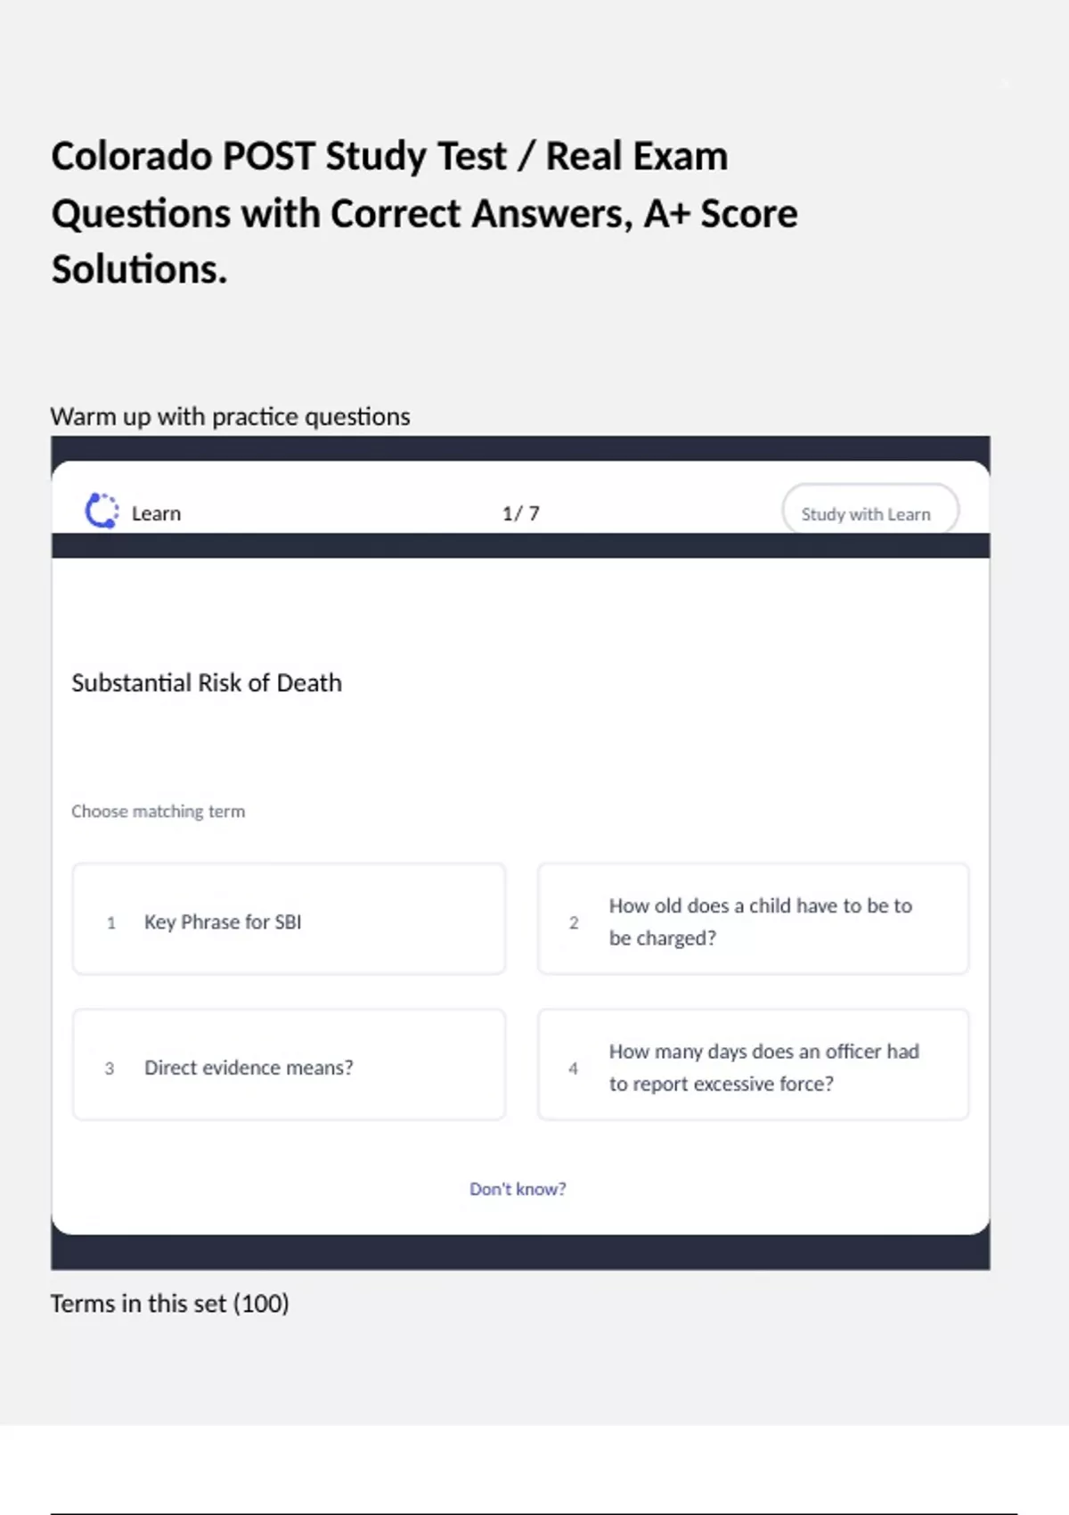The image size is (1069, 1515).
Task: Pick the Direct evidence means option
Action: tap(289, 1064)
